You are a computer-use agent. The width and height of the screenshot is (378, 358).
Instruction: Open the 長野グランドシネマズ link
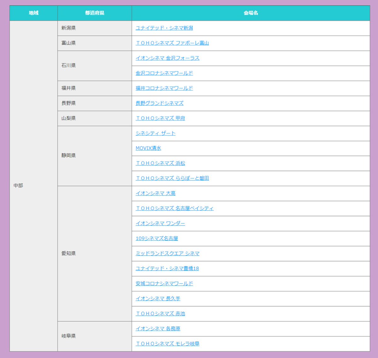click(160, 103)
